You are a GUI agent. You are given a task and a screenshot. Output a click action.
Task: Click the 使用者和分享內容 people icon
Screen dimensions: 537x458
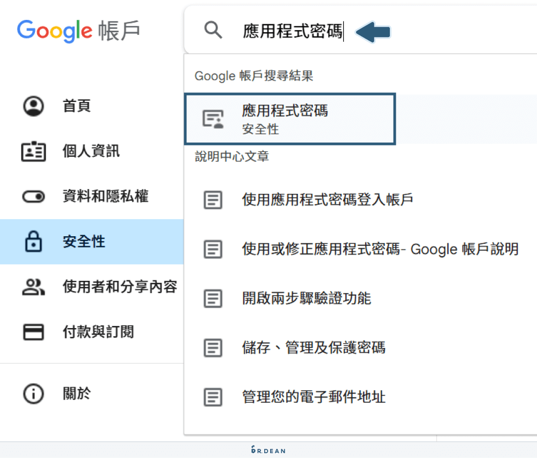[x=33, y=287]
